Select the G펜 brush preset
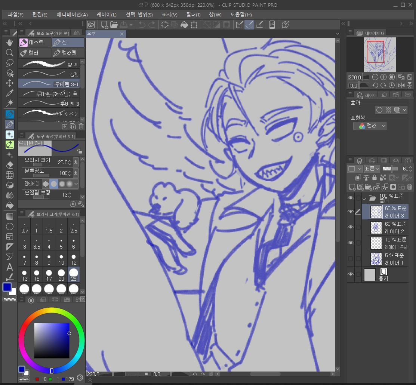This screenshot has width=416, height=385. (x=51, y=75)
